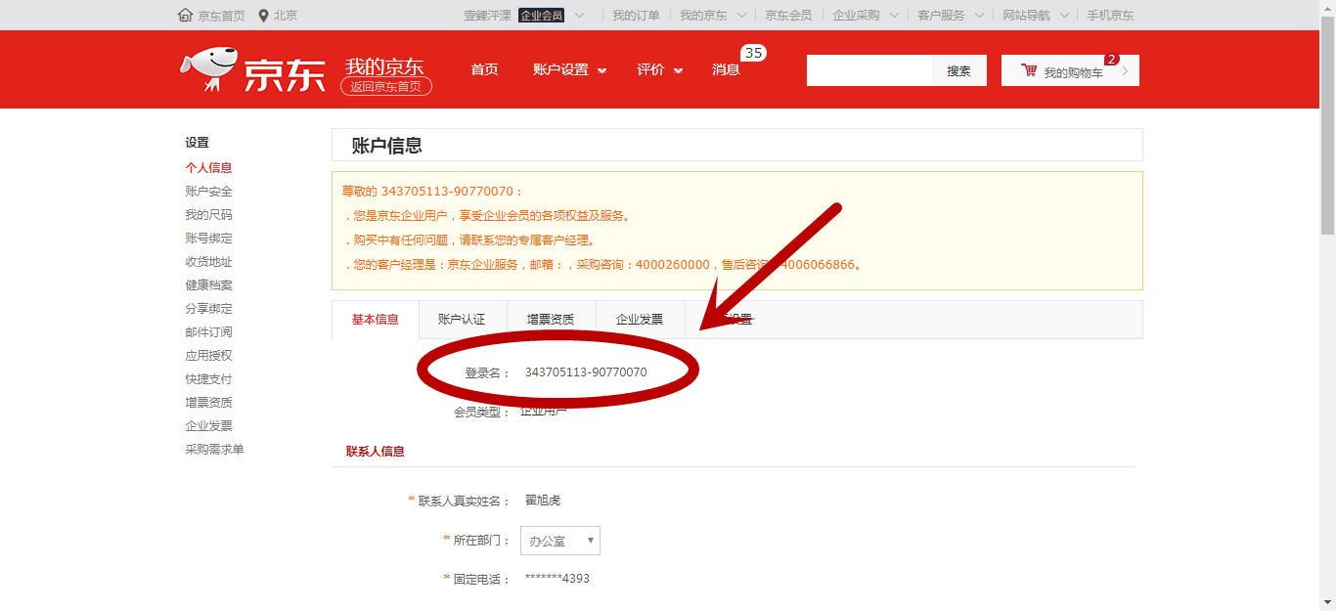The image size is (1336, 611).
Task: Click the location pin icon beside 北京
Action: coord(263,15)
